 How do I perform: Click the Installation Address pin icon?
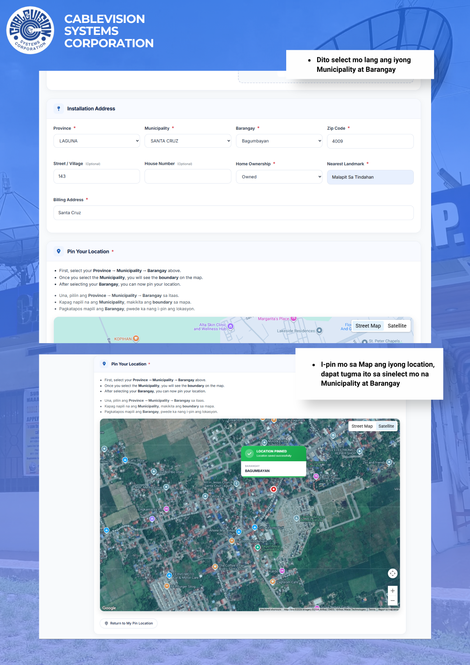click(59, 108)
